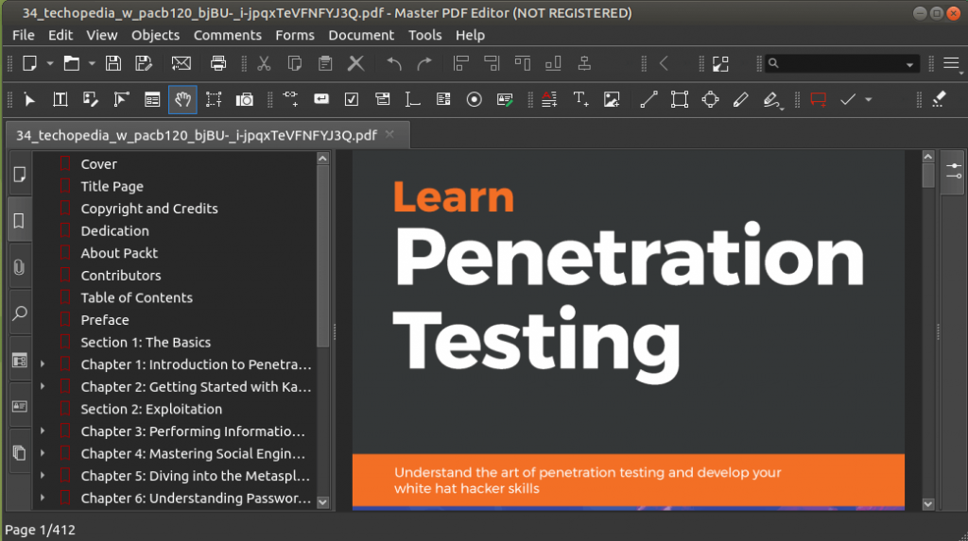Screen dimensions: 968x541
Task: Click the document view scroll down arrow
Action: 928,504
